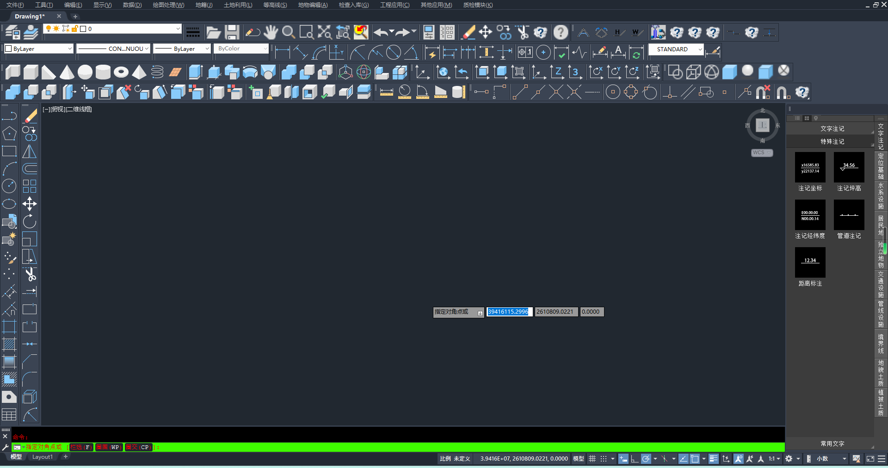Click the Array modify tool
This screenshot has height=468, width=888.
point(30,186)
